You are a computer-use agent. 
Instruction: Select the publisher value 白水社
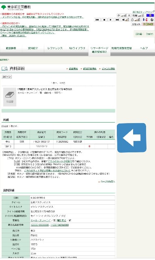tap(34, 235)
